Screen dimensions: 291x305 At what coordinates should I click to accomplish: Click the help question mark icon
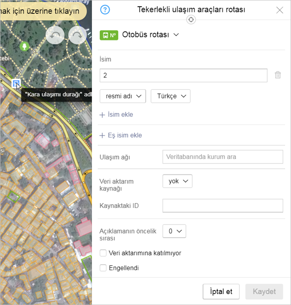coord(105,10)
